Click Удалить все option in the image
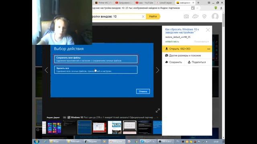 tap(96, 70)
